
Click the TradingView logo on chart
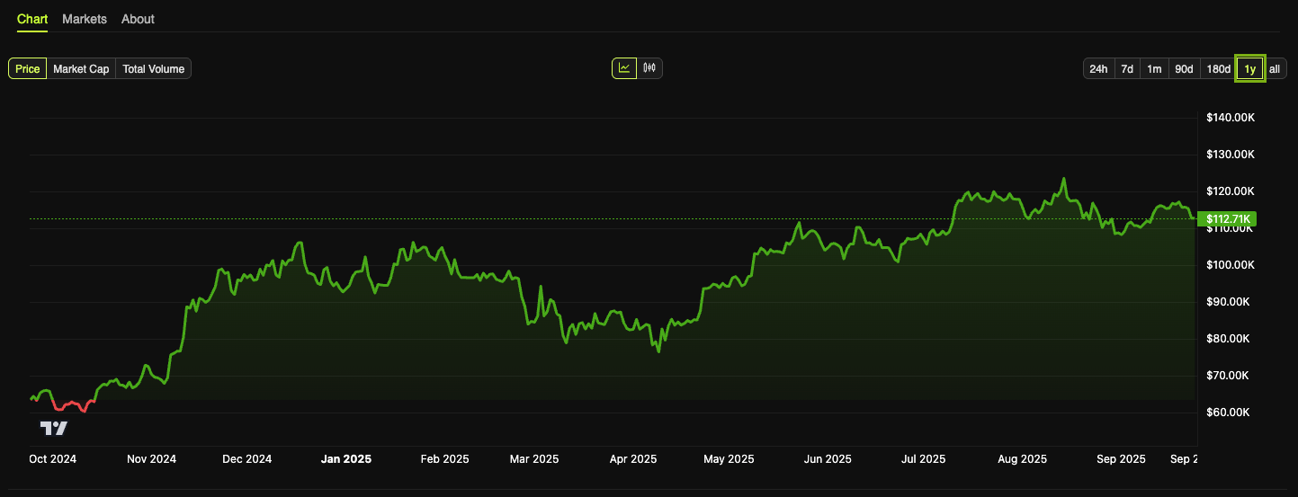click(x=54, y=428)
